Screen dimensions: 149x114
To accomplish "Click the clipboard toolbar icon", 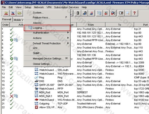I will [x=78, y=13].
